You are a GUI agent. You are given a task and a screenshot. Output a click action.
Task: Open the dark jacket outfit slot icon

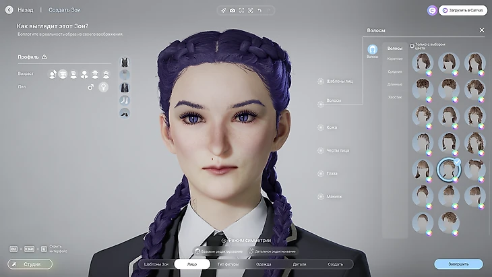(125, 88)
